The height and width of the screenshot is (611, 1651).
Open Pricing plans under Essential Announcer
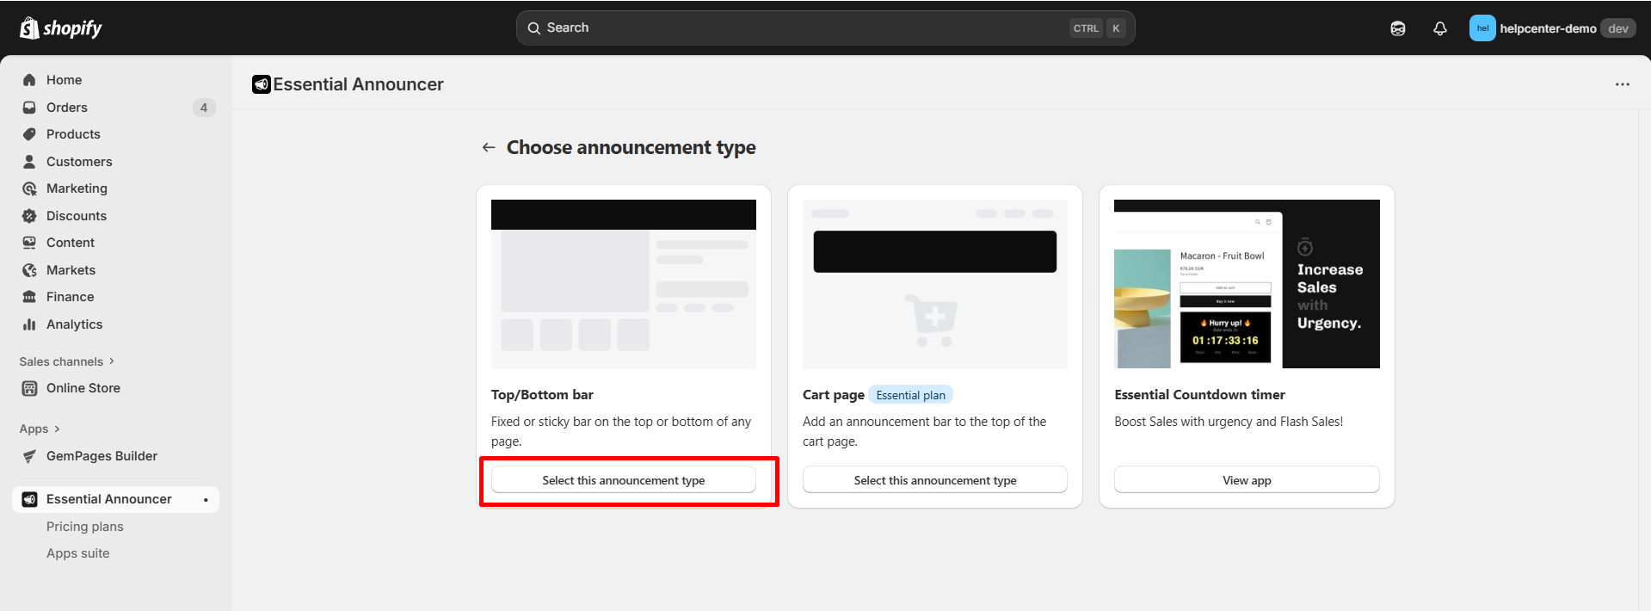click(85, 527)
